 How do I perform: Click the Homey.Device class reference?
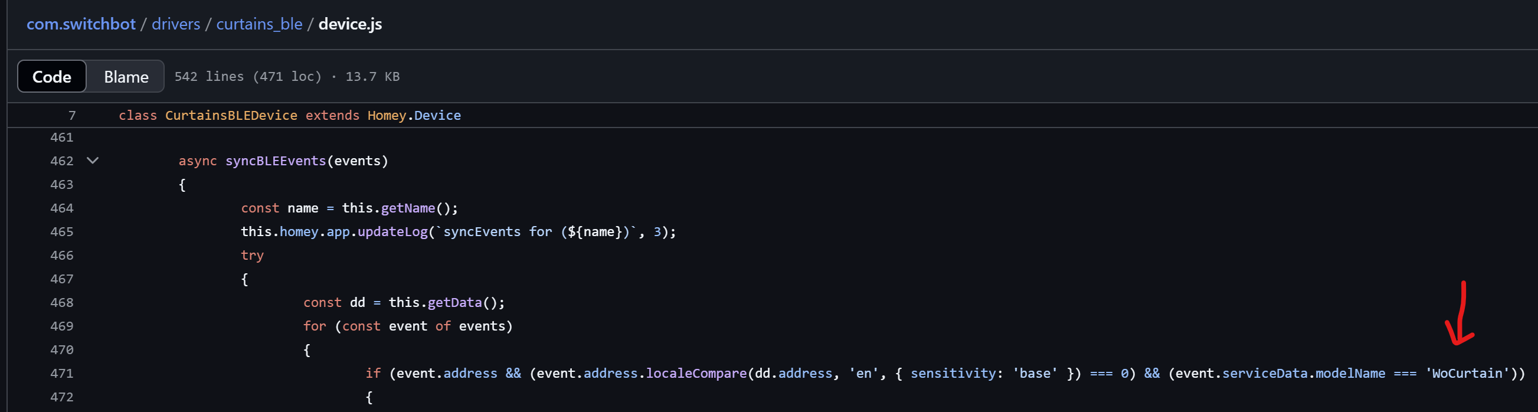[414, 115]
